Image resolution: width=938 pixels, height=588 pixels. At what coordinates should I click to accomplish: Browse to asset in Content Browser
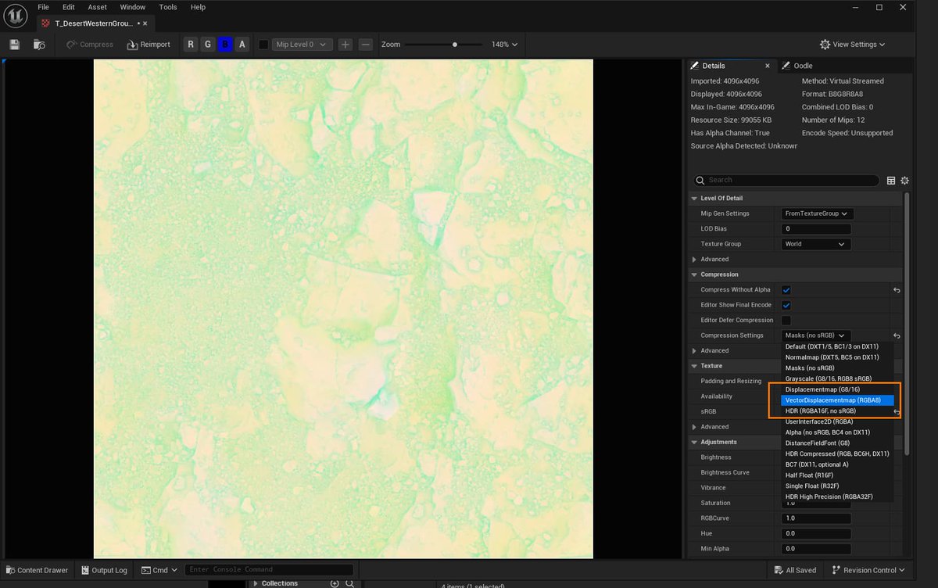[x=39, y=45]
